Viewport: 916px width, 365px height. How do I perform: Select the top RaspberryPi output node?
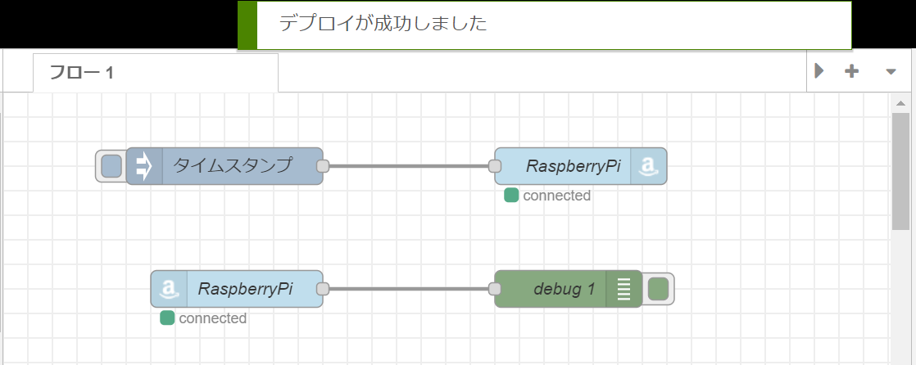point(580,166)
